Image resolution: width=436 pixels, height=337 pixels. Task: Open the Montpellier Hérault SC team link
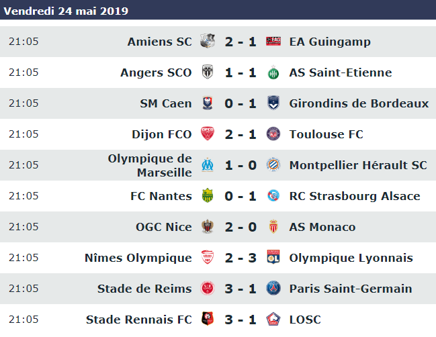point(358,165)
